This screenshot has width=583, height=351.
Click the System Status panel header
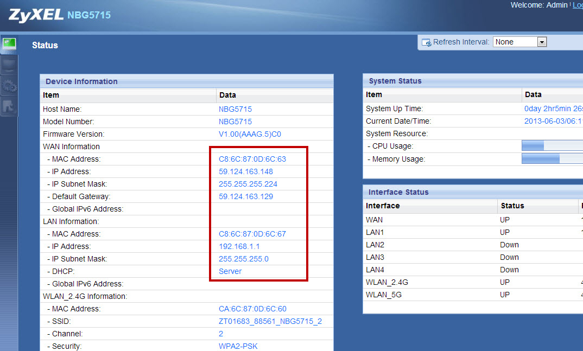pyautogui.click(x=473, y=81)
